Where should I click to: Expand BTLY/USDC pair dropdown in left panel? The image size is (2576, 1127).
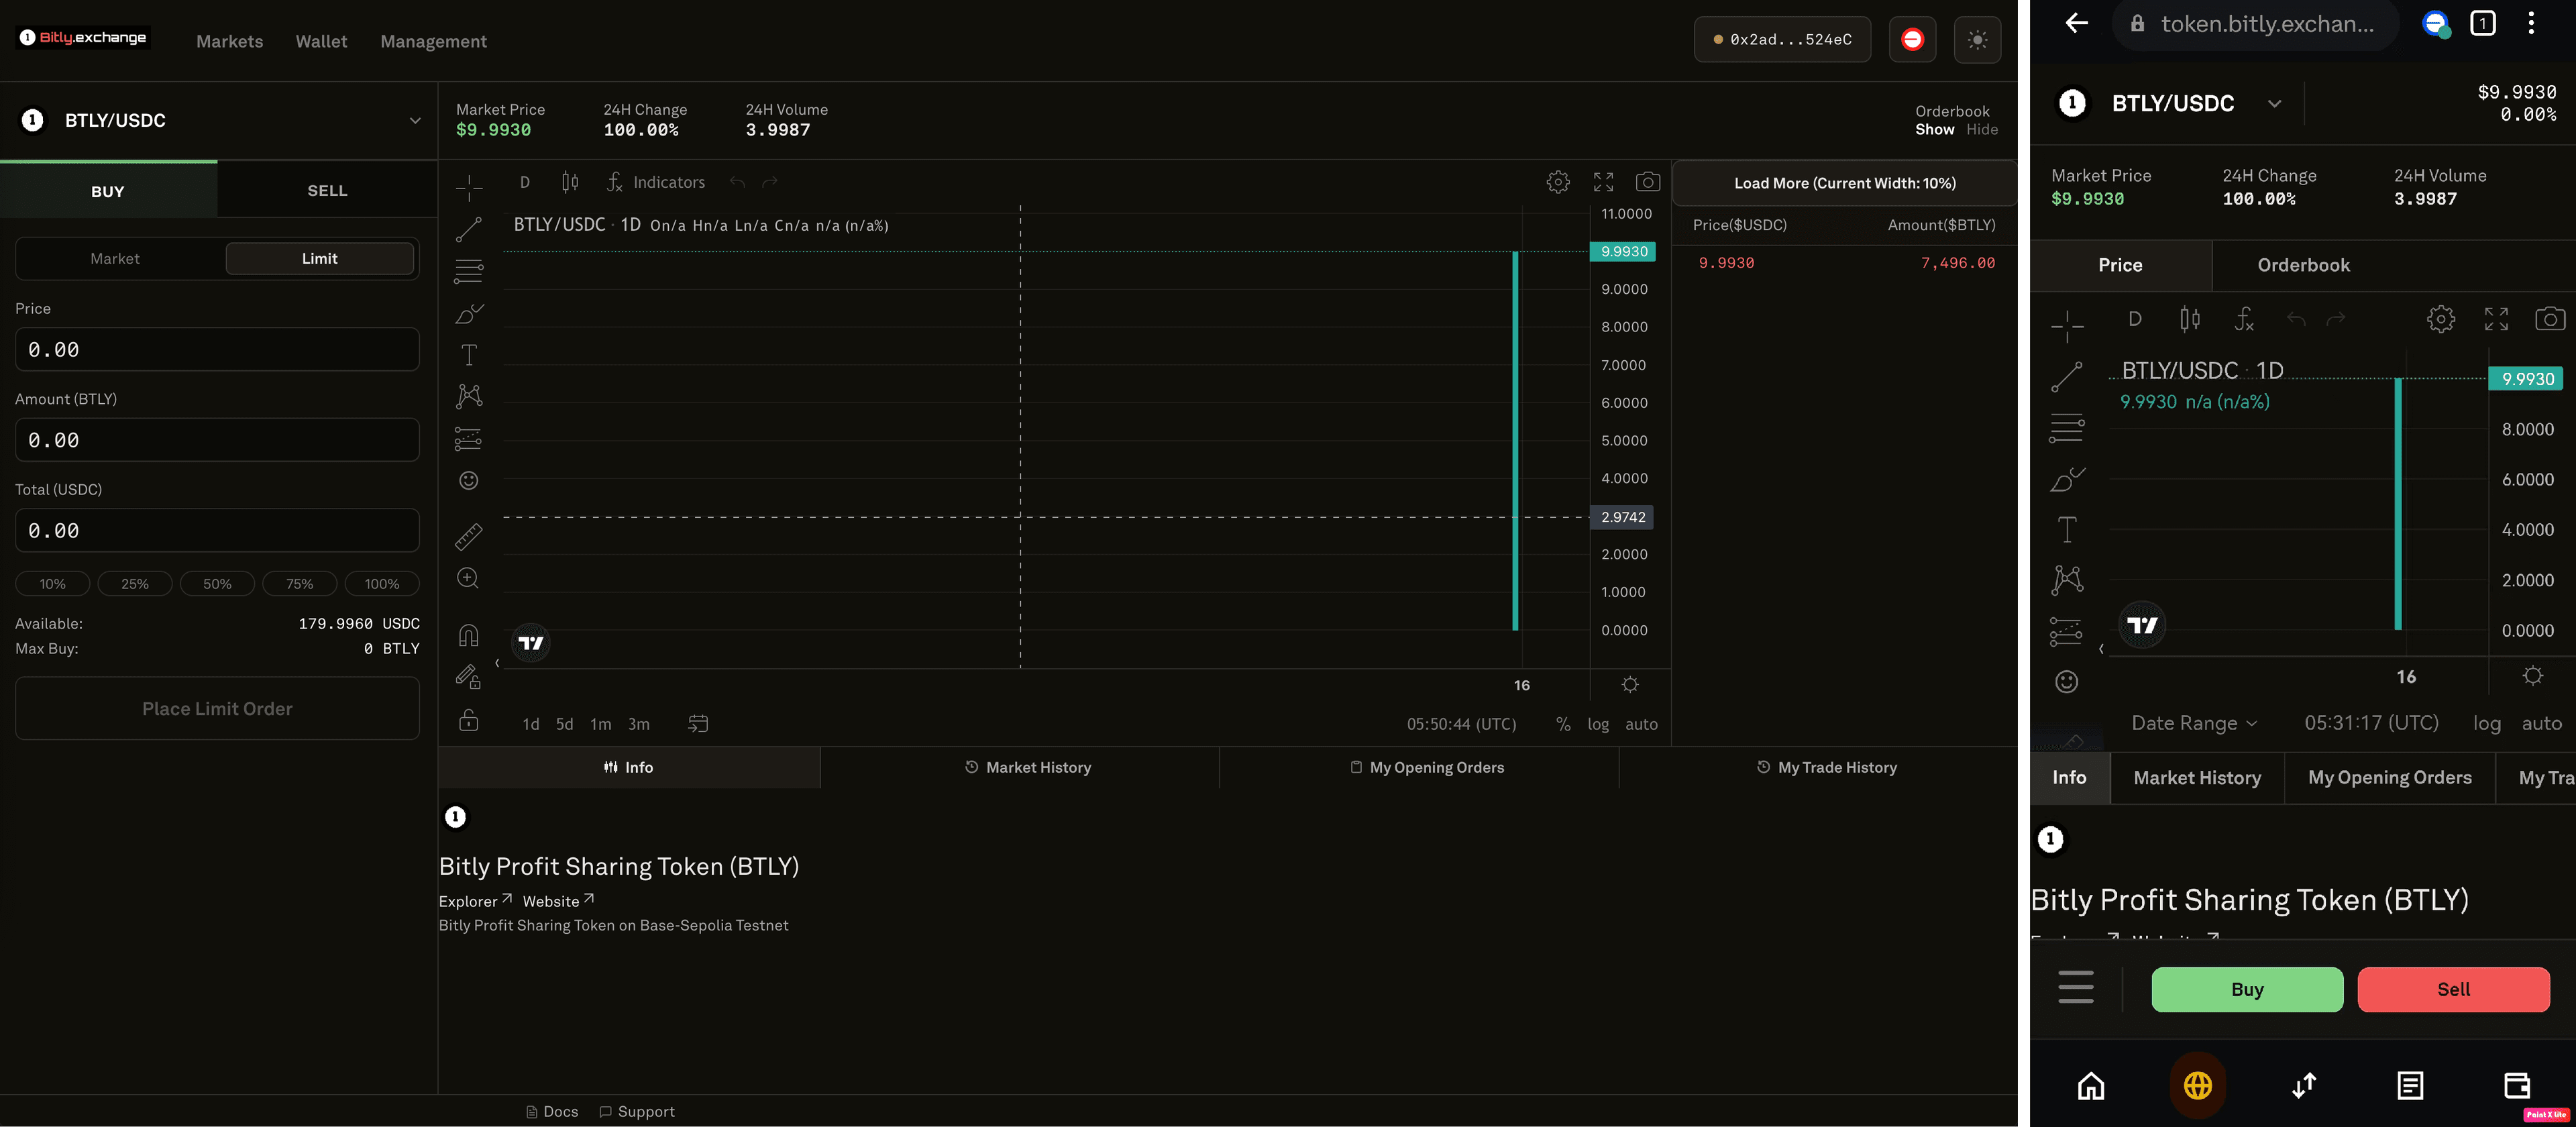(415, 121)
